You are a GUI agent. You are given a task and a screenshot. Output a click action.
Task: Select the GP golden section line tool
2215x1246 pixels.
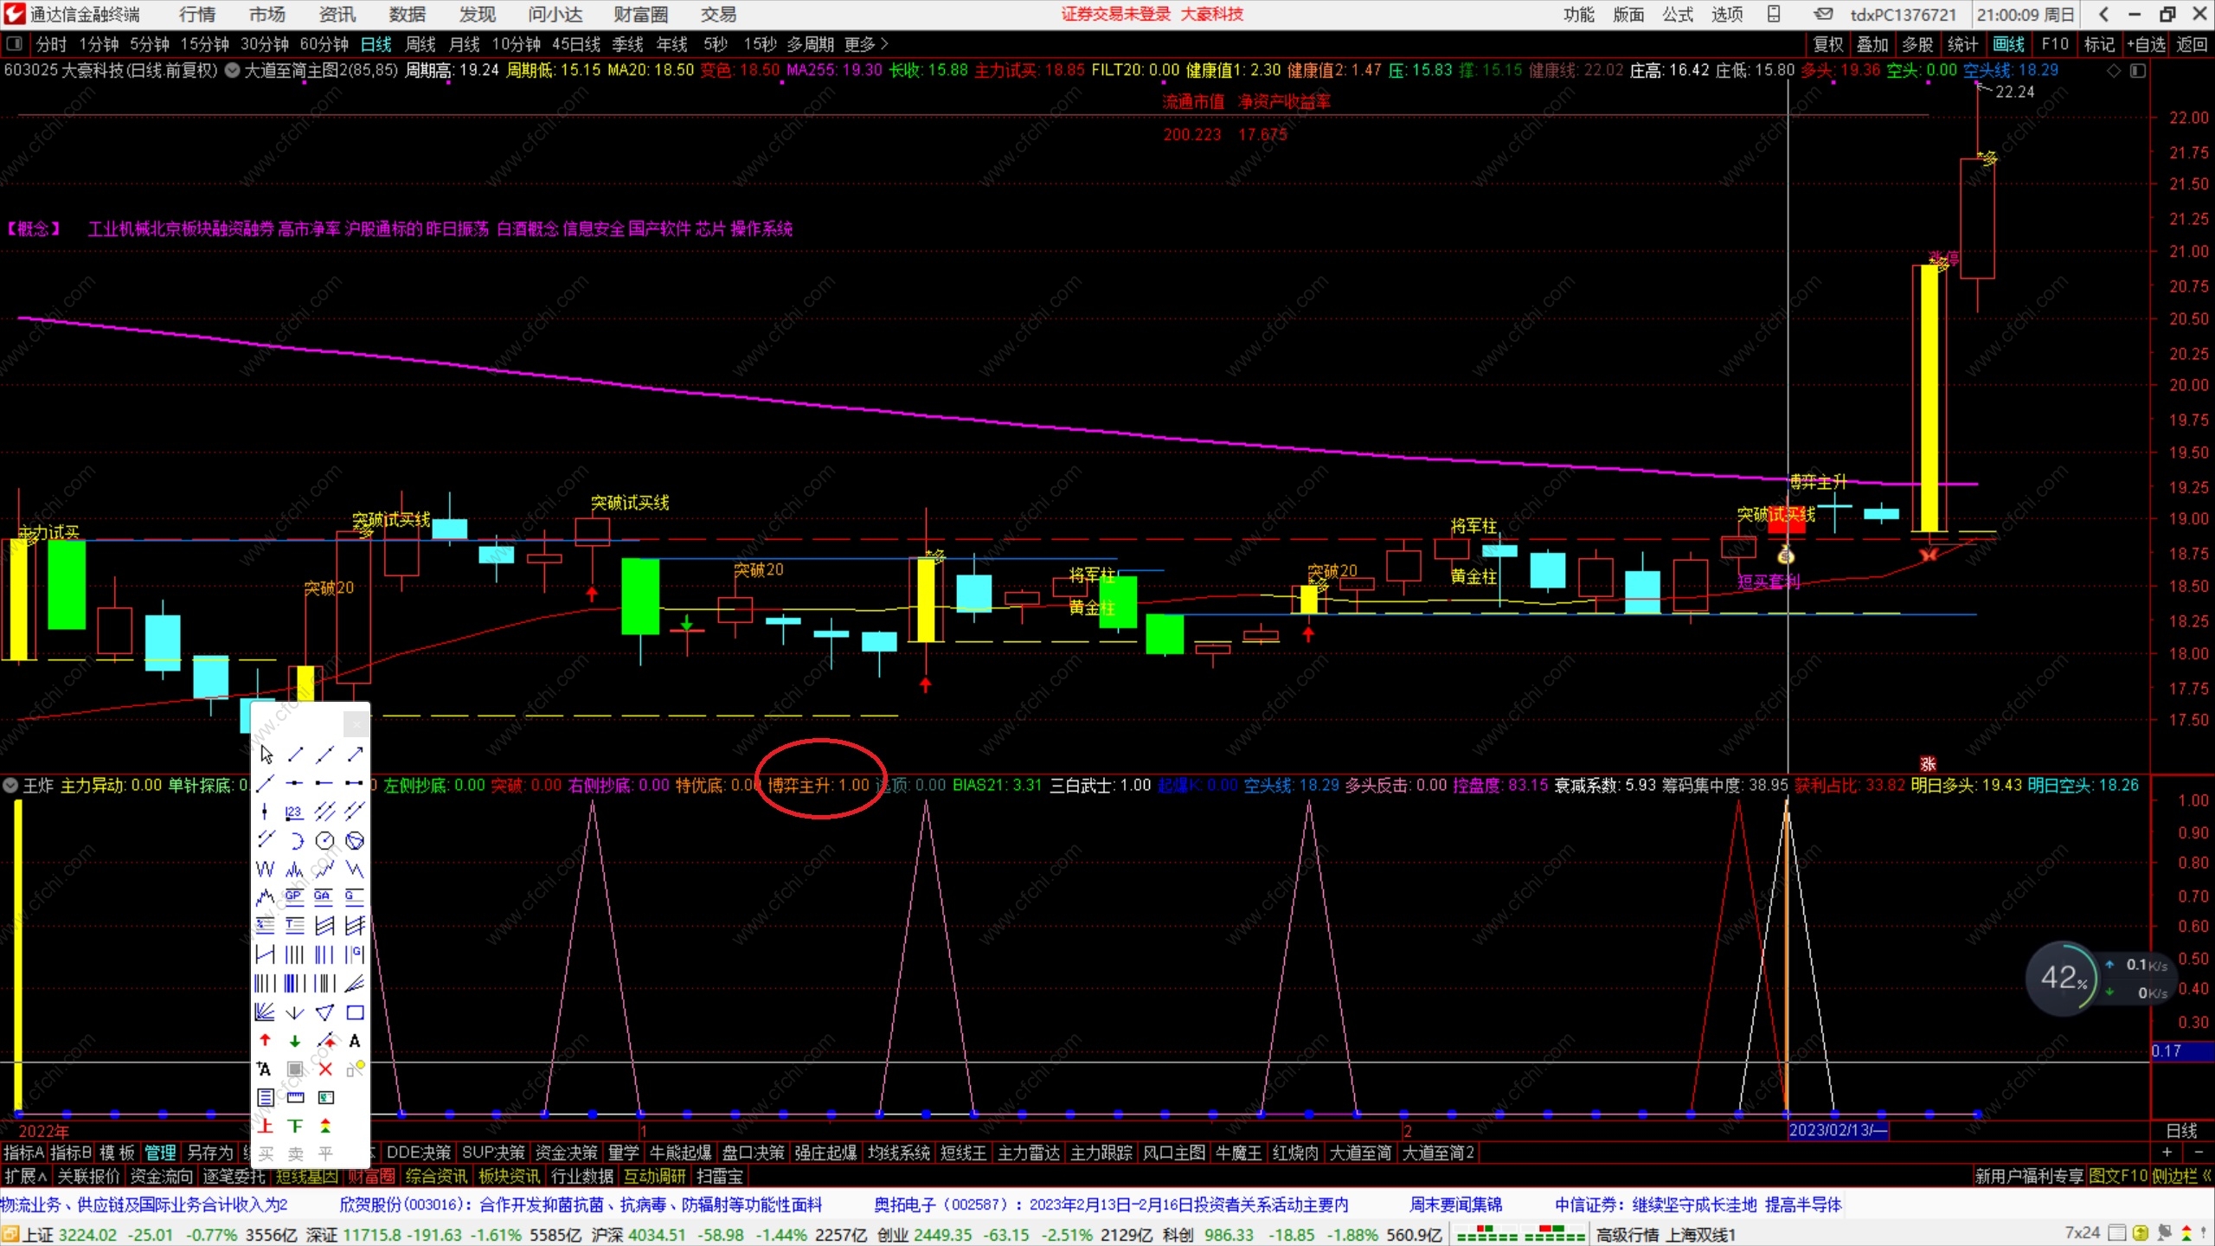point(295,896)
